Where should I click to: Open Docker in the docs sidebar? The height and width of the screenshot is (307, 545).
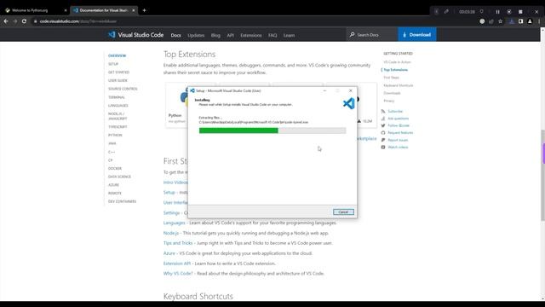[115, 169]
